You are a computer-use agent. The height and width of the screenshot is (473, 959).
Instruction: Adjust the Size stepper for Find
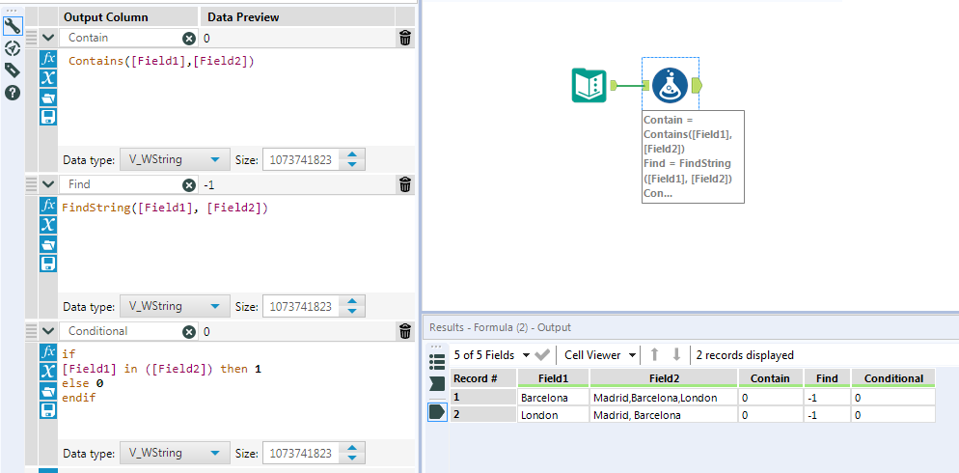(x=352, y=307)
